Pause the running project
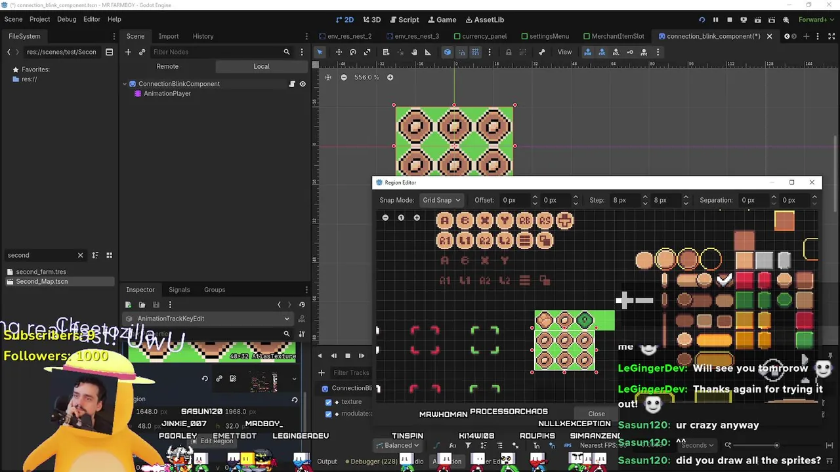The height and width of the screenshot is (472, 840). coord(715,20)
